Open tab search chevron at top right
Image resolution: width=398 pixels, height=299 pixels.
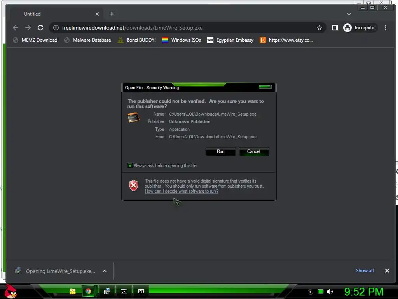349,14
